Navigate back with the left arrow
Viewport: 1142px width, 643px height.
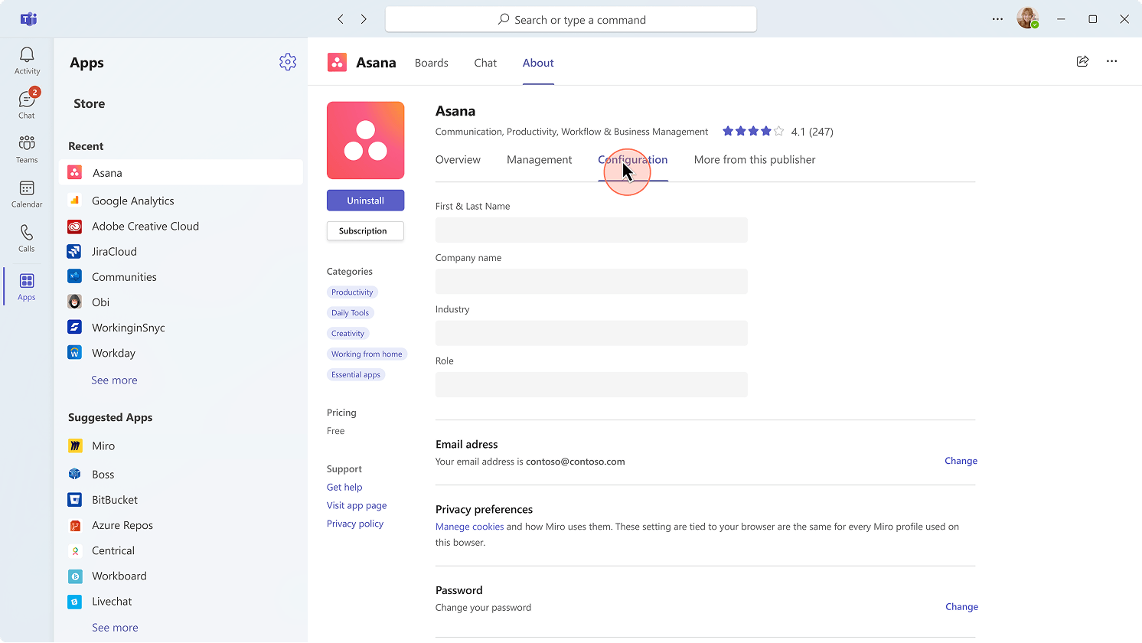point(341,19)
